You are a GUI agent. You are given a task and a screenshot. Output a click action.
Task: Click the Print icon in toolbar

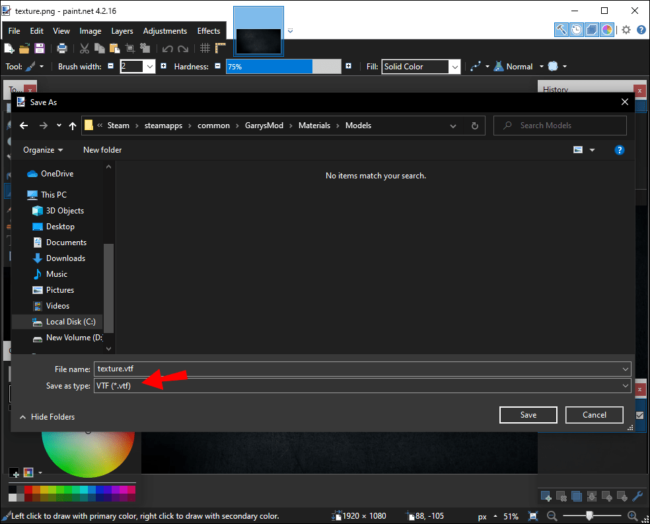[62, 48]
